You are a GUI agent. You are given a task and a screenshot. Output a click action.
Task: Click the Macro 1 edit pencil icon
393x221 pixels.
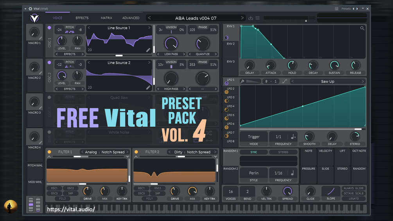coord(41,38)
